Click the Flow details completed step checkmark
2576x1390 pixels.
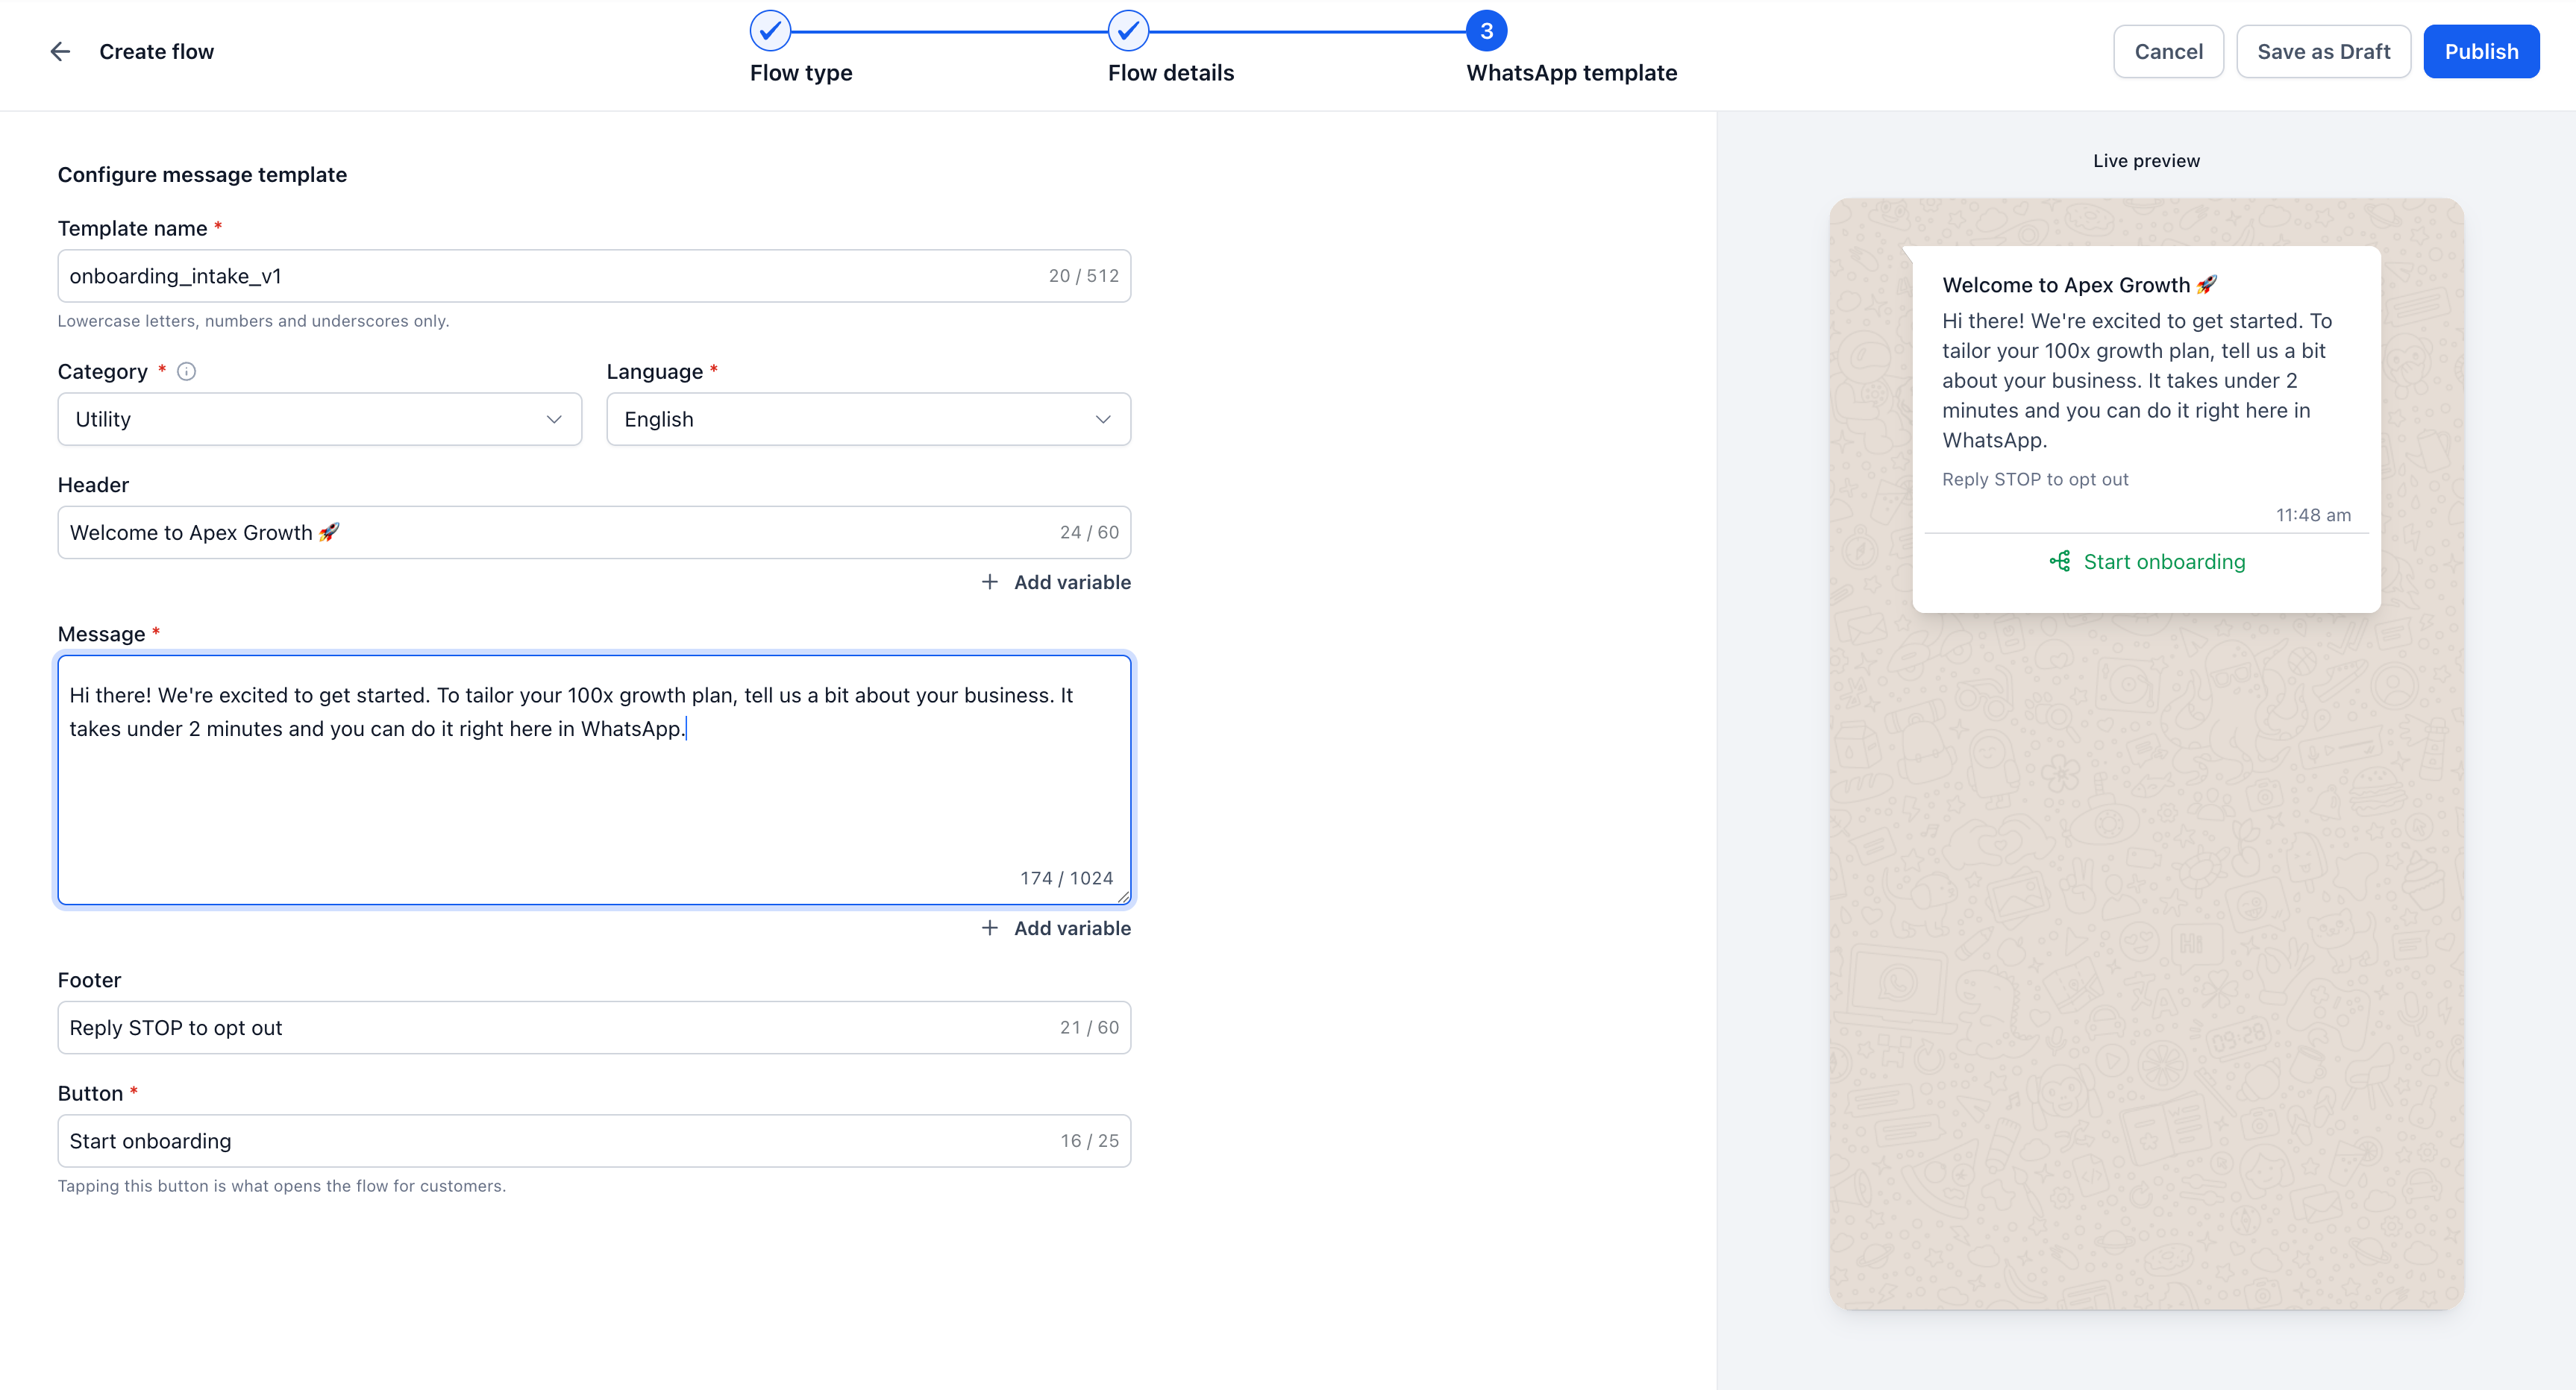point(1128,31)
